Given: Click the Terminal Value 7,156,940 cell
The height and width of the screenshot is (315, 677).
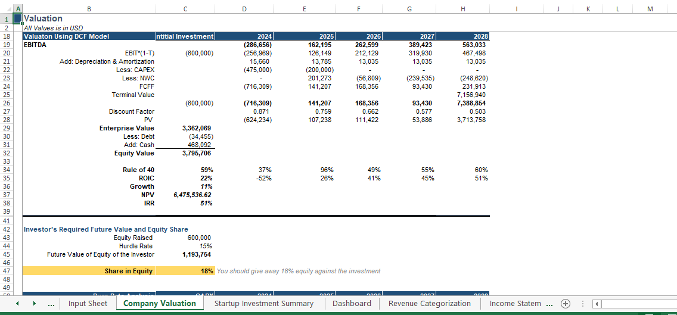Looking at the screenshot, I should click(x=463, y=95).
